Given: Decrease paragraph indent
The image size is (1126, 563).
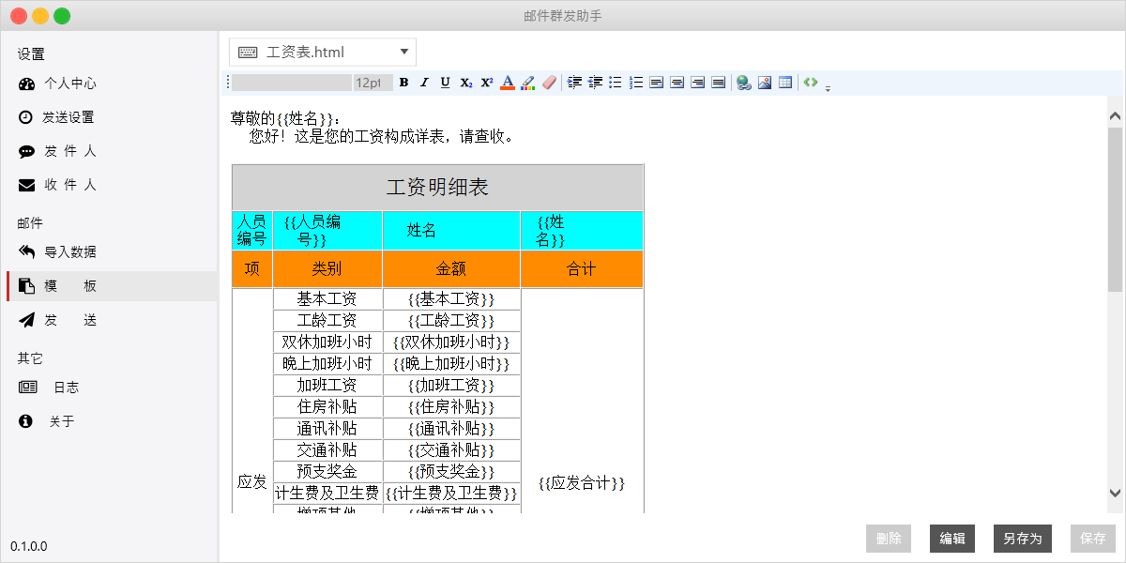Looking at the screenshot, I should pos(595,83).
